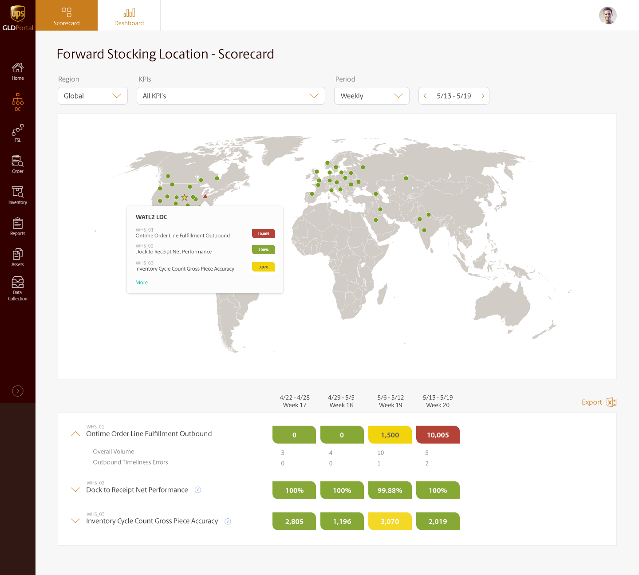Viewport: 639px width, 575px height.
Task: Click the WATL2 LDC popup title
Action: [151, 217]
